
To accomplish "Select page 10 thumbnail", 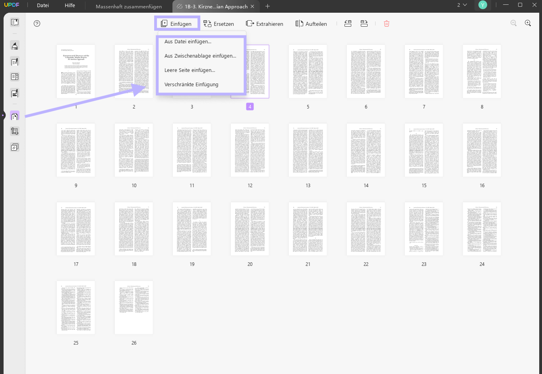I will click(134, 150).
